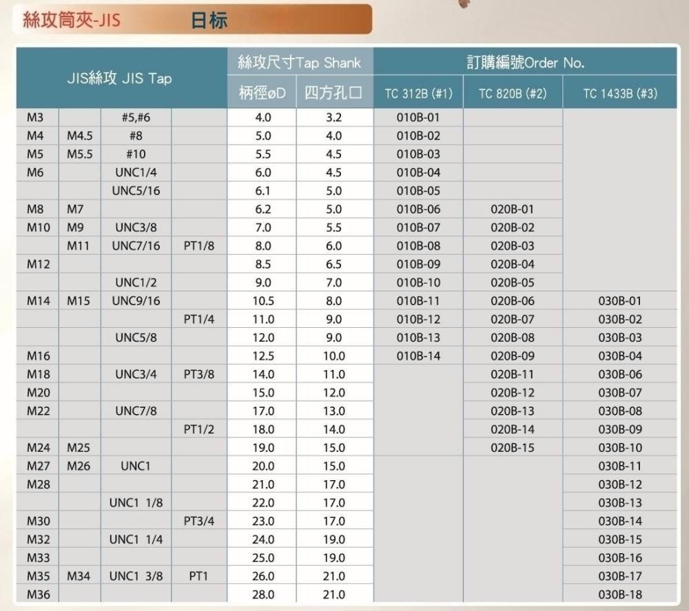689x611 pixels.
Task: Select the TC 820B (#2) column header
Action: pos(513,94)
